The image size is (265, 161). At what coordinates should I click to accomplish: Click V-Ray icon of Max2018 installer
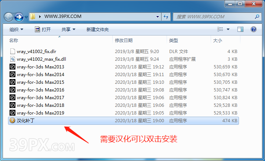[x=12, y=105]
